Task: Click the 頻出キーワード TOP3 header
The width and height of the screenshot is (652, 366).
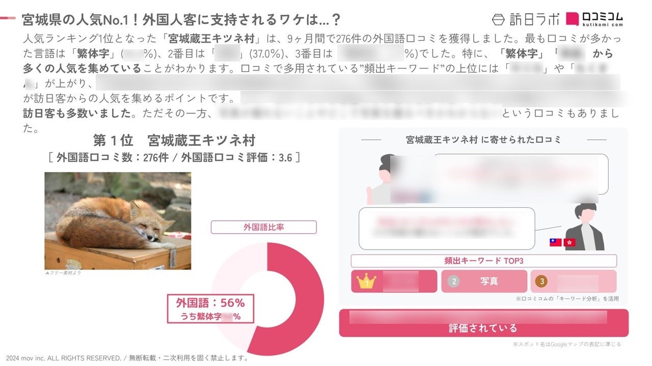Action: coord(483,261)
